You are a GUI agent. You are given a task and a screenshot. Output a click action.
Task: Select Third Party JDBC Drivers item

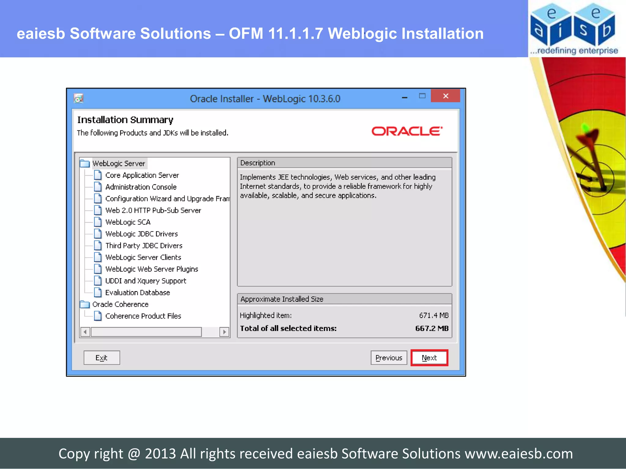[x=144, y=245]
